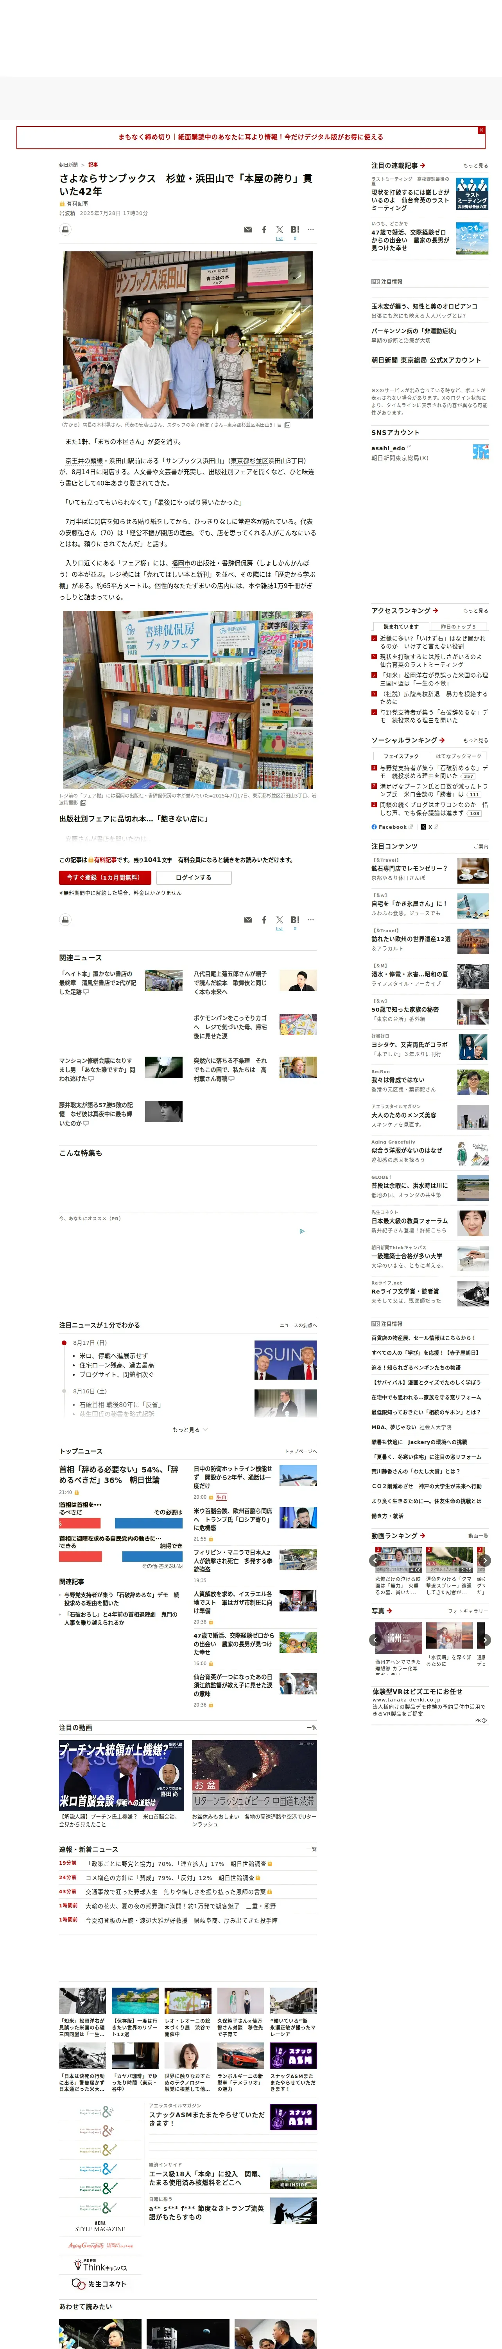The height and width of the screenshot is (2349, 502).
Task: Click the lower X share icon
Action: (280, 920)
